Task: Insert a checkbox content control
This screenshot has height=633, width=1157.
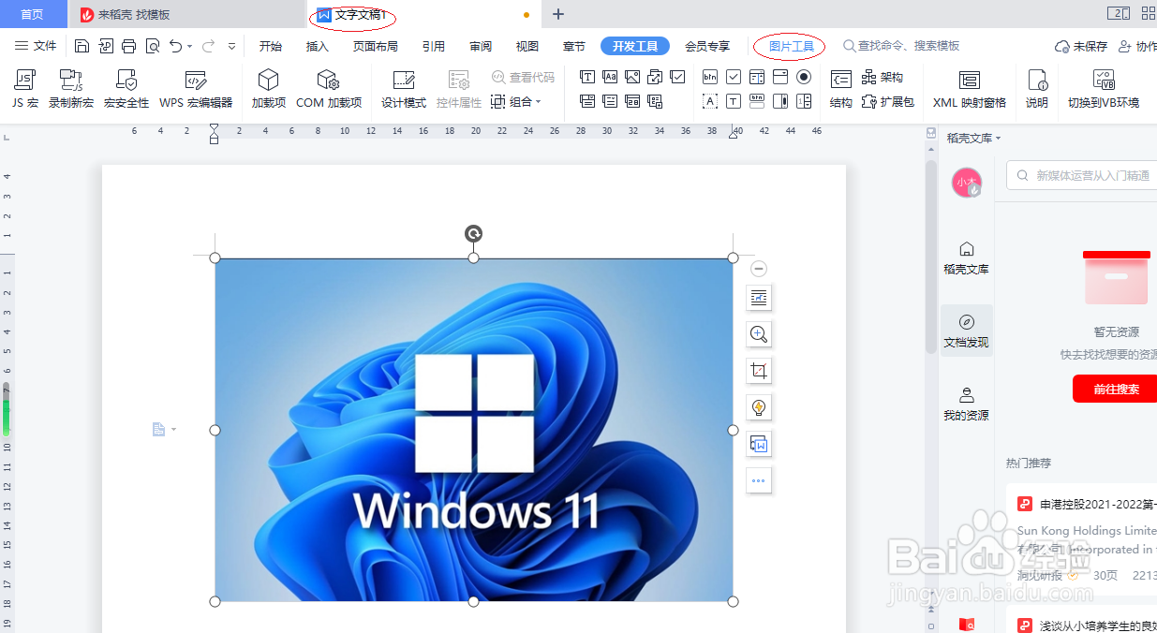Action: (677, 77)
